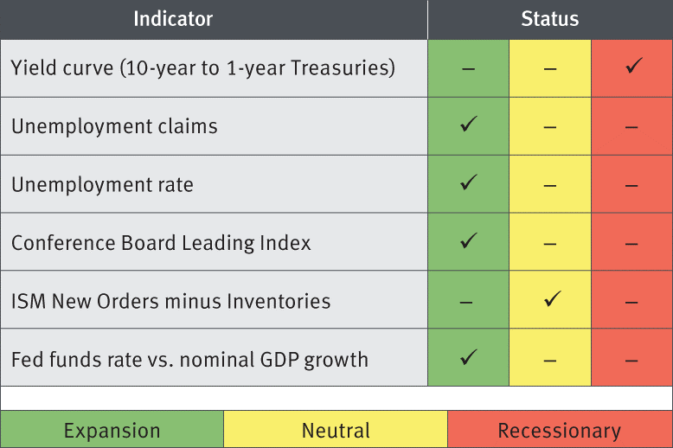Click the Status column header
This screenshot has width=673, height=448.
[x=550, y=19]
